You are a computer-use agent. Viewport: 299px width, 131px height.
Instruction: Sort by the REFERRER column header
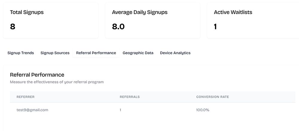point(25,97)
